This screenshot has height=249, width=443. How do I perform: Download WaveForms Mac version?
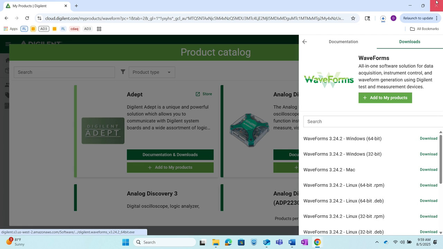point(428,170)
